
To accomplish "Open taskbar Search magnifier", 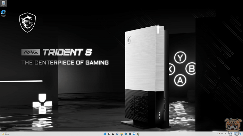I will (x=109, y=134).
